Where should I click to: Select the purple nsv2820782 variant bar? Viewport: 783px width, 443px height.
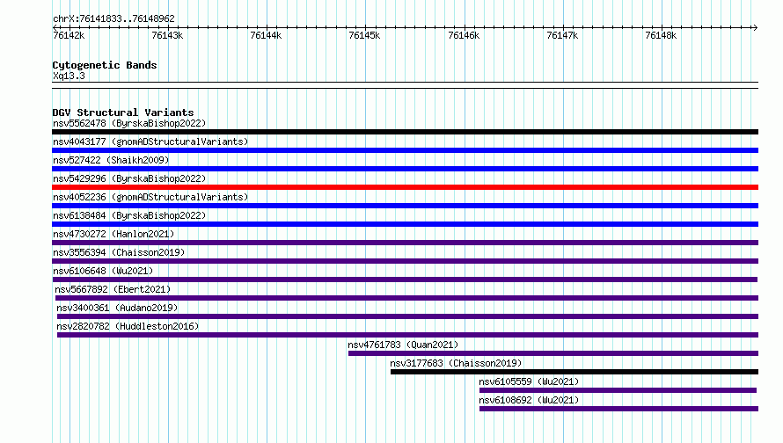[407, 335]
